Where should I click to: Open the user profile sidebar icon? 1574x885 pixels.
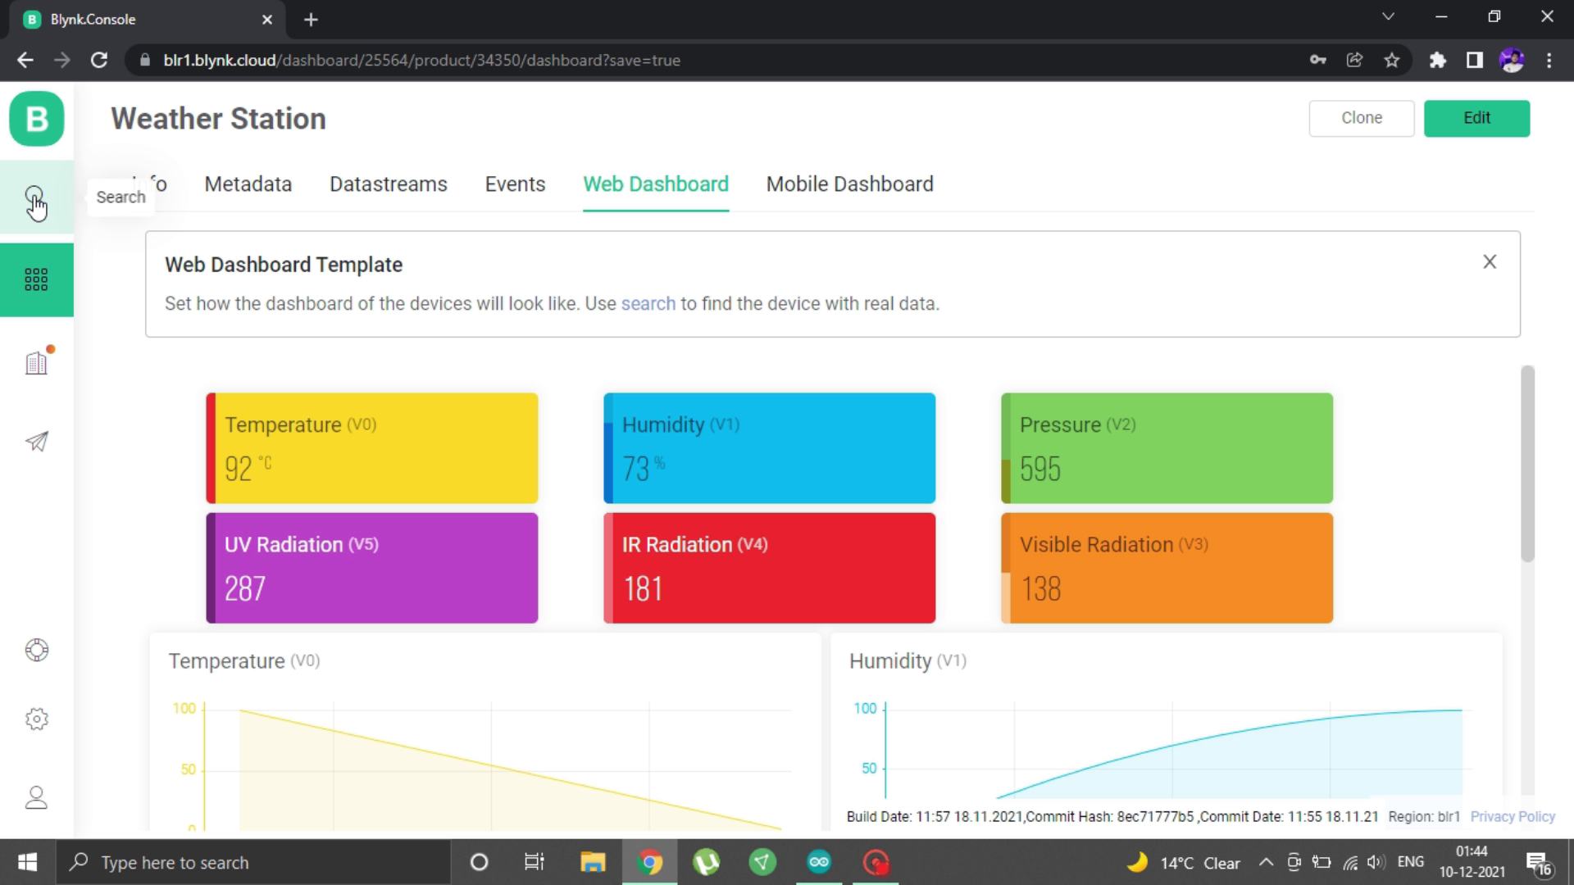point(36,797)
